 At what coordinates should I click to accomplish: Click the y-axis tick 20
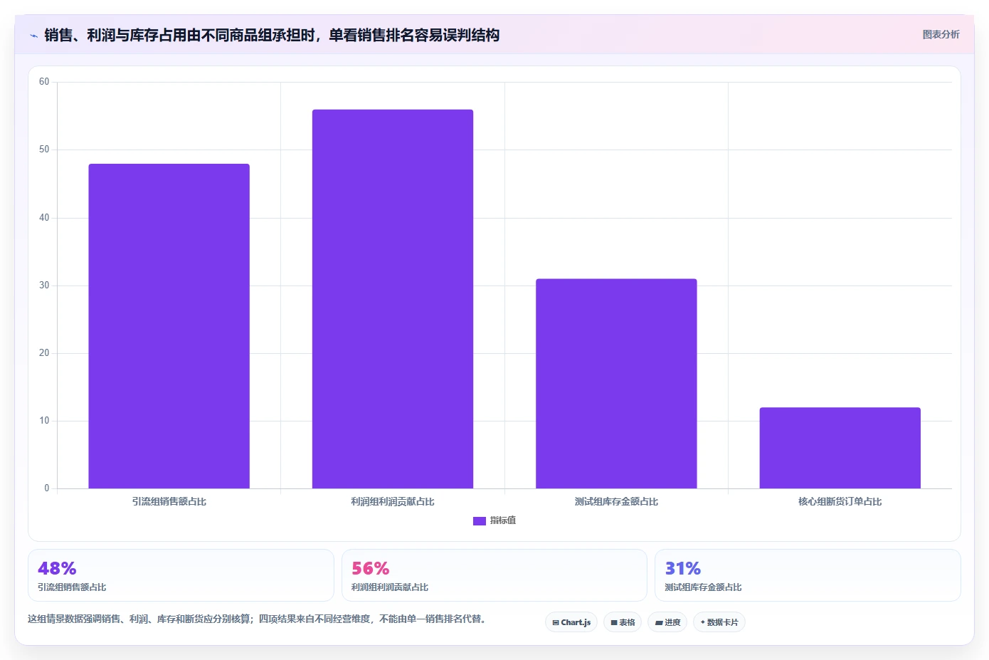point(44,353)
